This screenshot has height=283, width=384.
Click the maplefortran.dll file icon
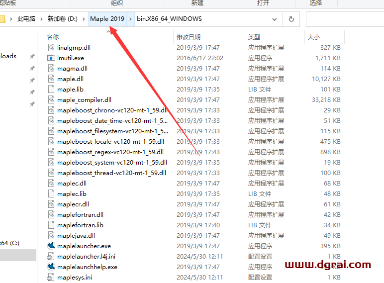click(51, 215)
